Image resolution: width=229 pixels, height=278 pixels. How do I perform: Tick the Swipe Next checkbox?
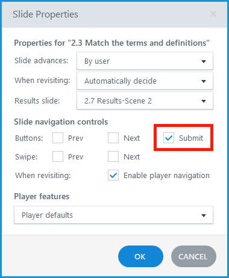pos(113,156)
